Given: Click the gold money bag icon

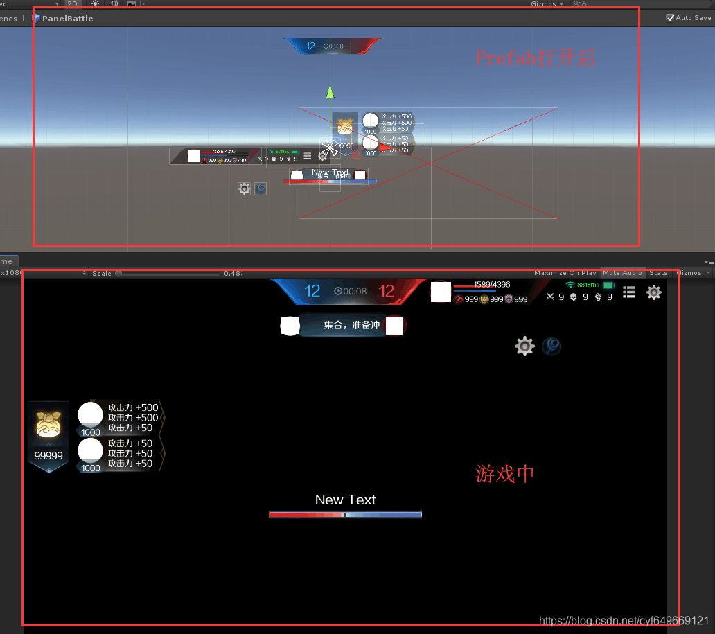Looking at the screenshot, I should (x=48, y=424).
